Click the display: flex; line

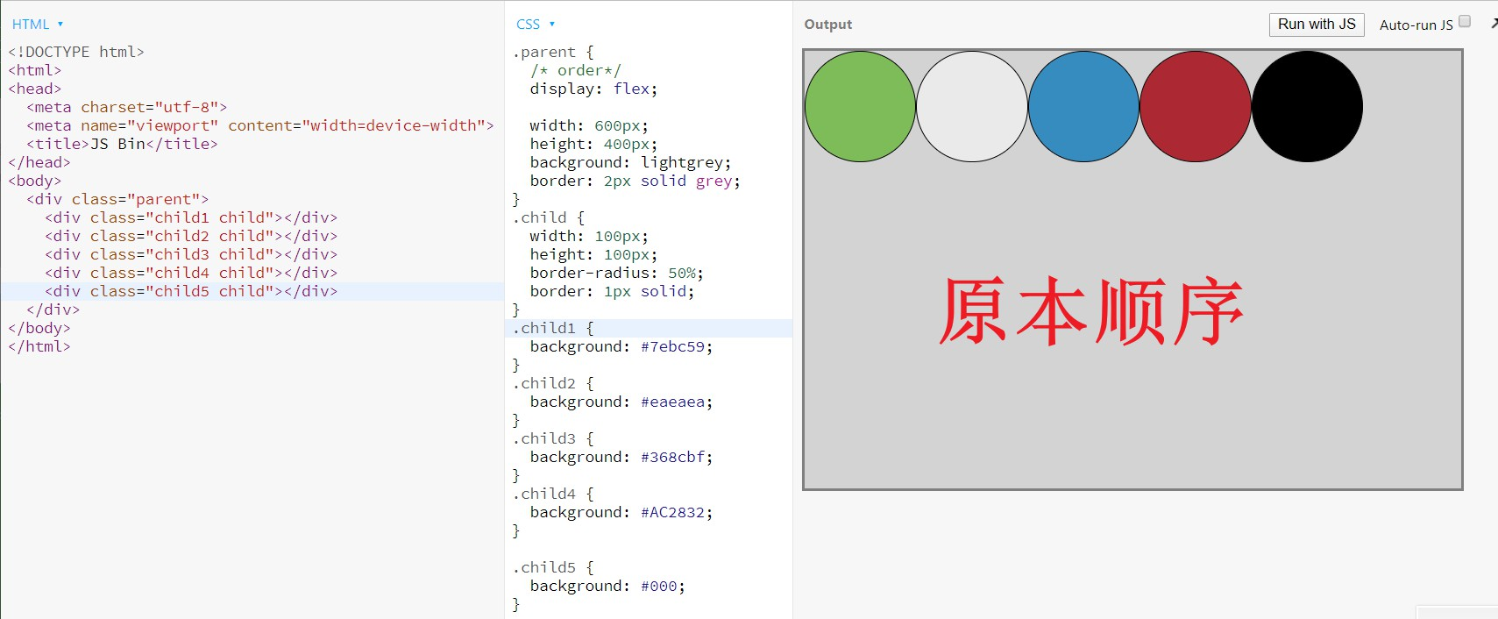593,89
